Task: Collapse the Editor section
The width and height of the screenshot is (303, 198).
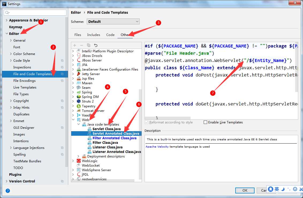Action: pos(7,34)
